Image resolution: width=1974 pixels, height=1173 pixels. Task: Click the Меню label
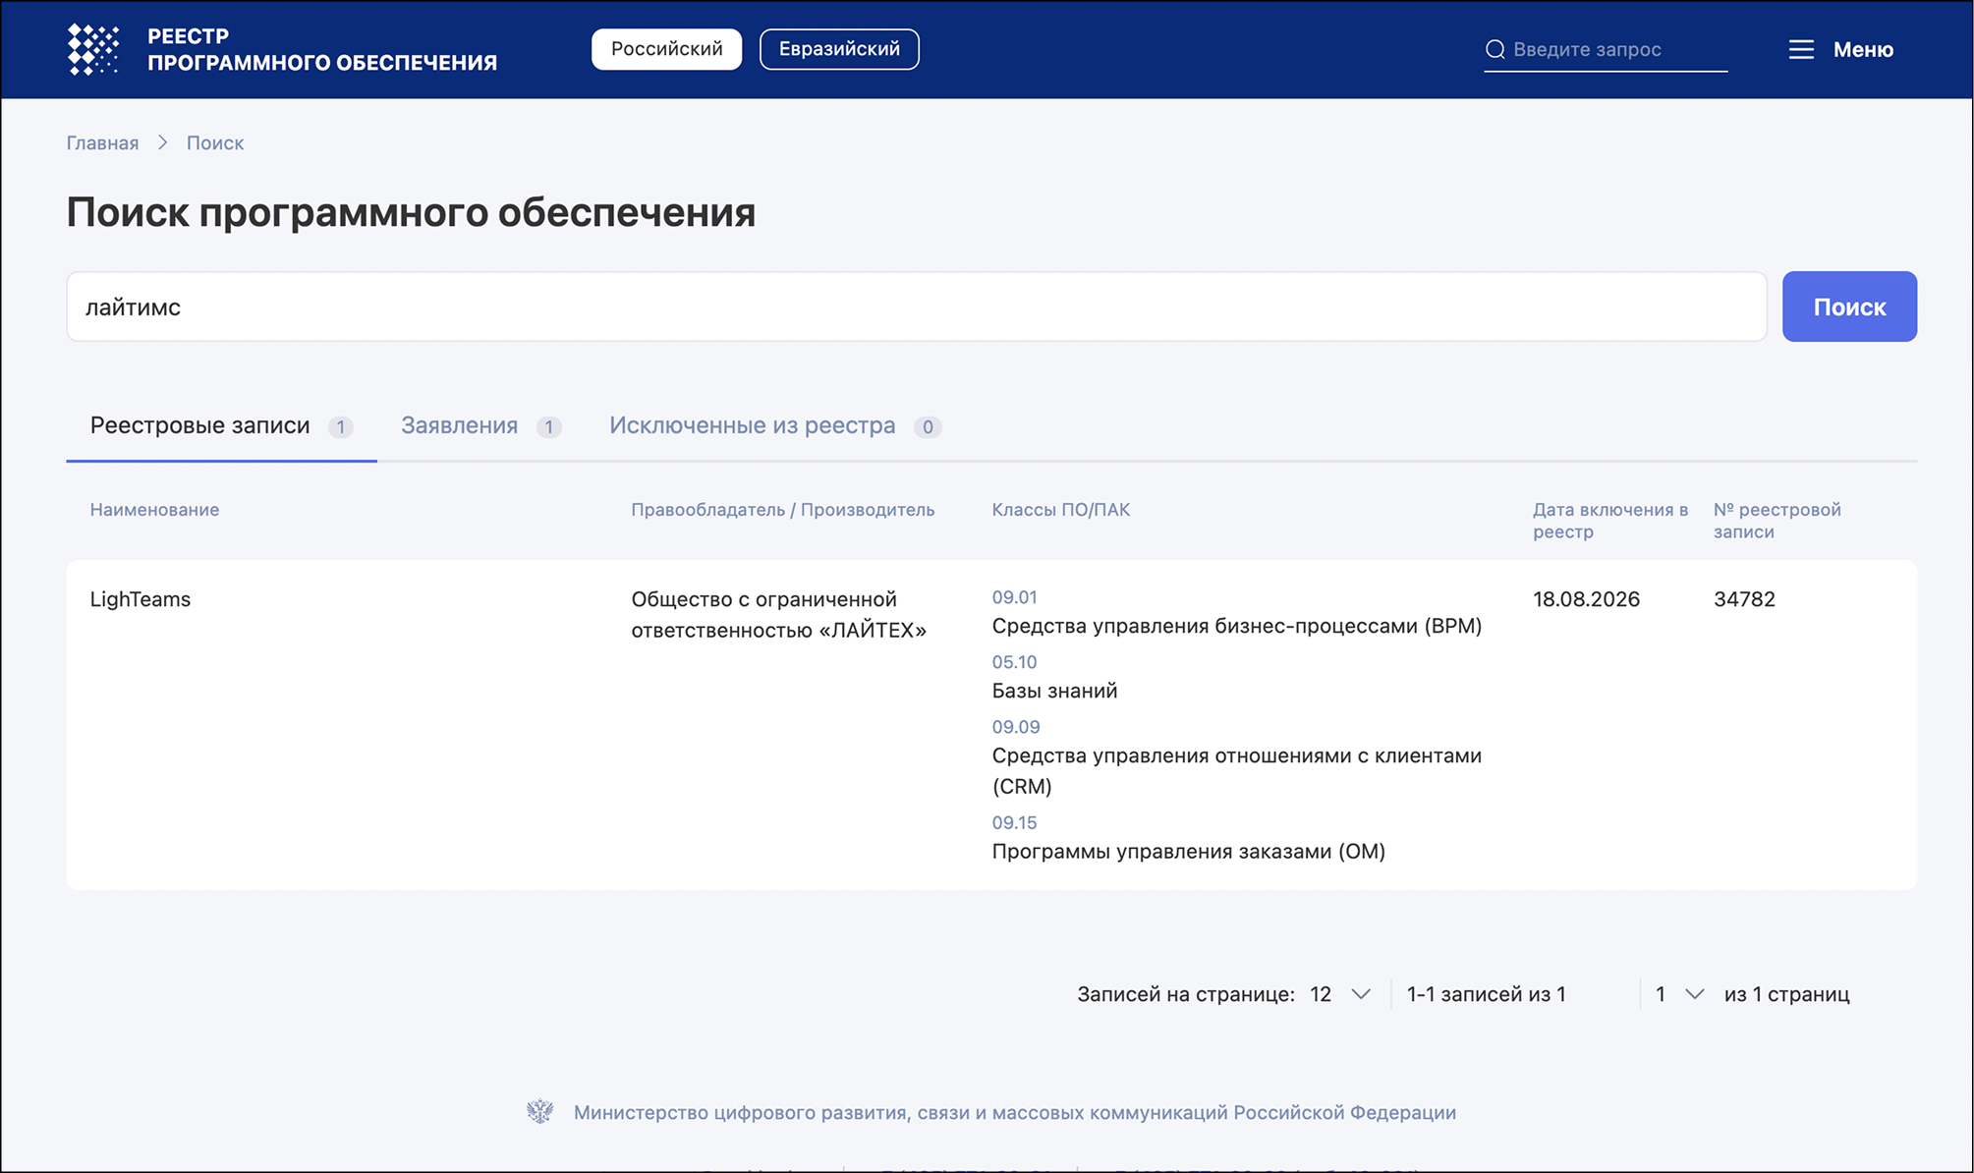[1863, 49]
